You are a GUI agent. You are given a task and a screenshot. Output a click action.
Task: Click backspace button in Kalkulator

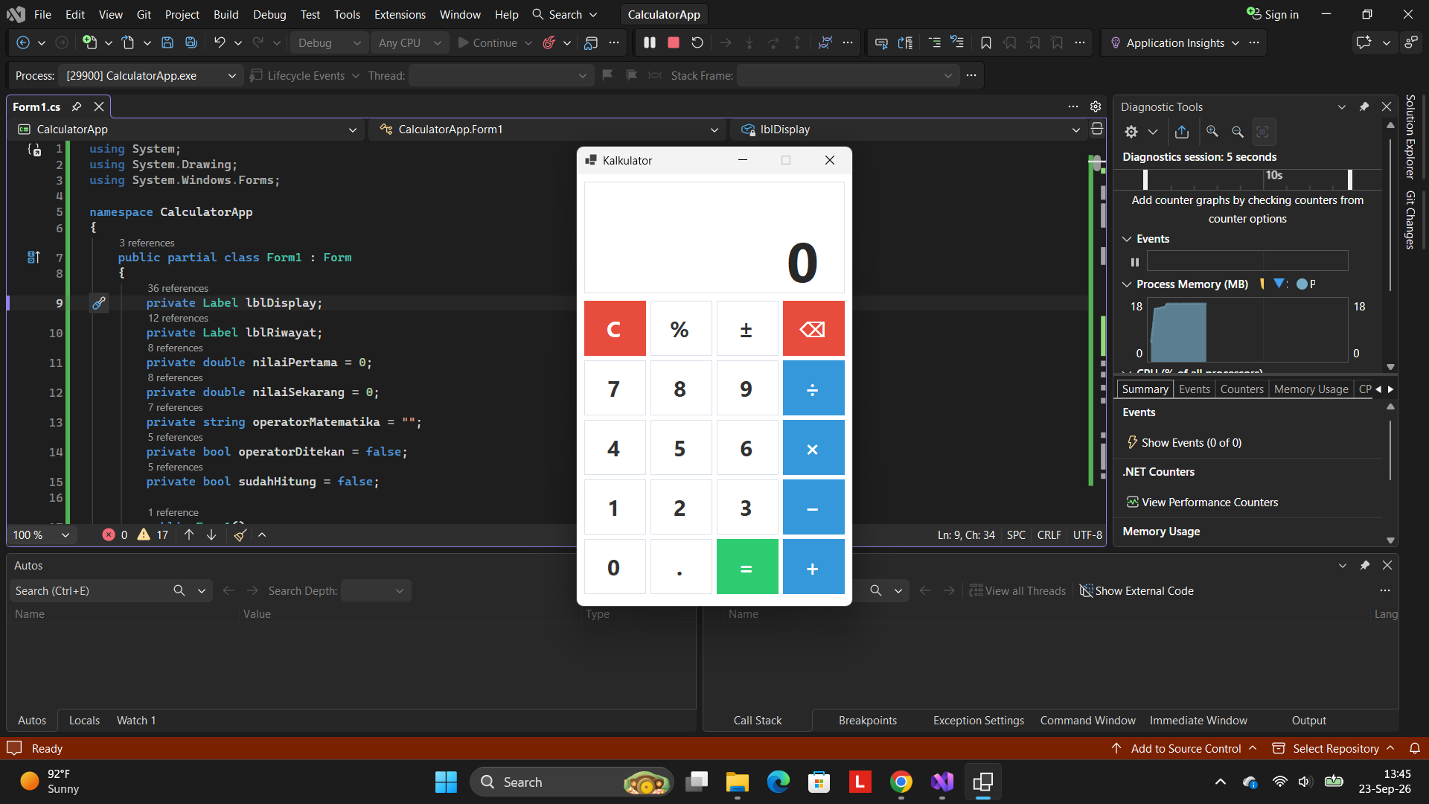[813, 329]
